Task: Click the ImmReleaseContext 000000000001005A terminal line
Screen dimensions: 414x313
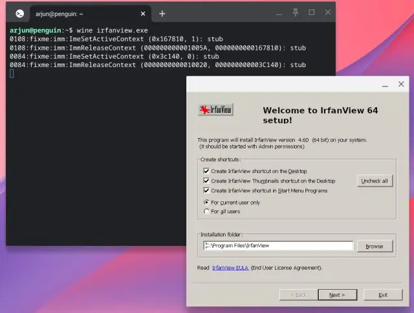Action: tap(158, 48)
